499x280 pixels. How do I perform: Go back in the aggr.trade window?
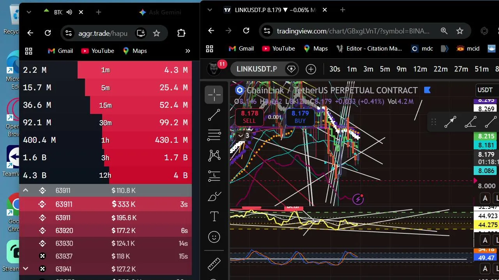(x=30, y=33)
